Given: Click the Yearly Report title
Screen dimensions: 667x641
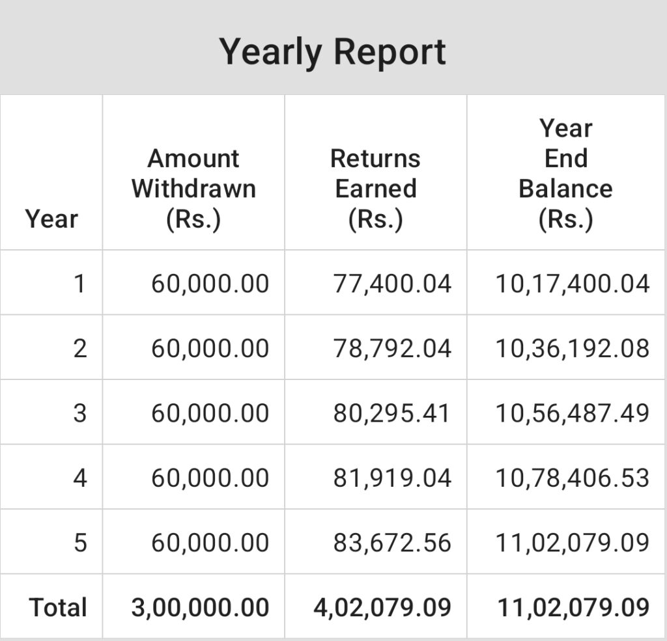Looking at the screenshot, I should tap(332, 51).
